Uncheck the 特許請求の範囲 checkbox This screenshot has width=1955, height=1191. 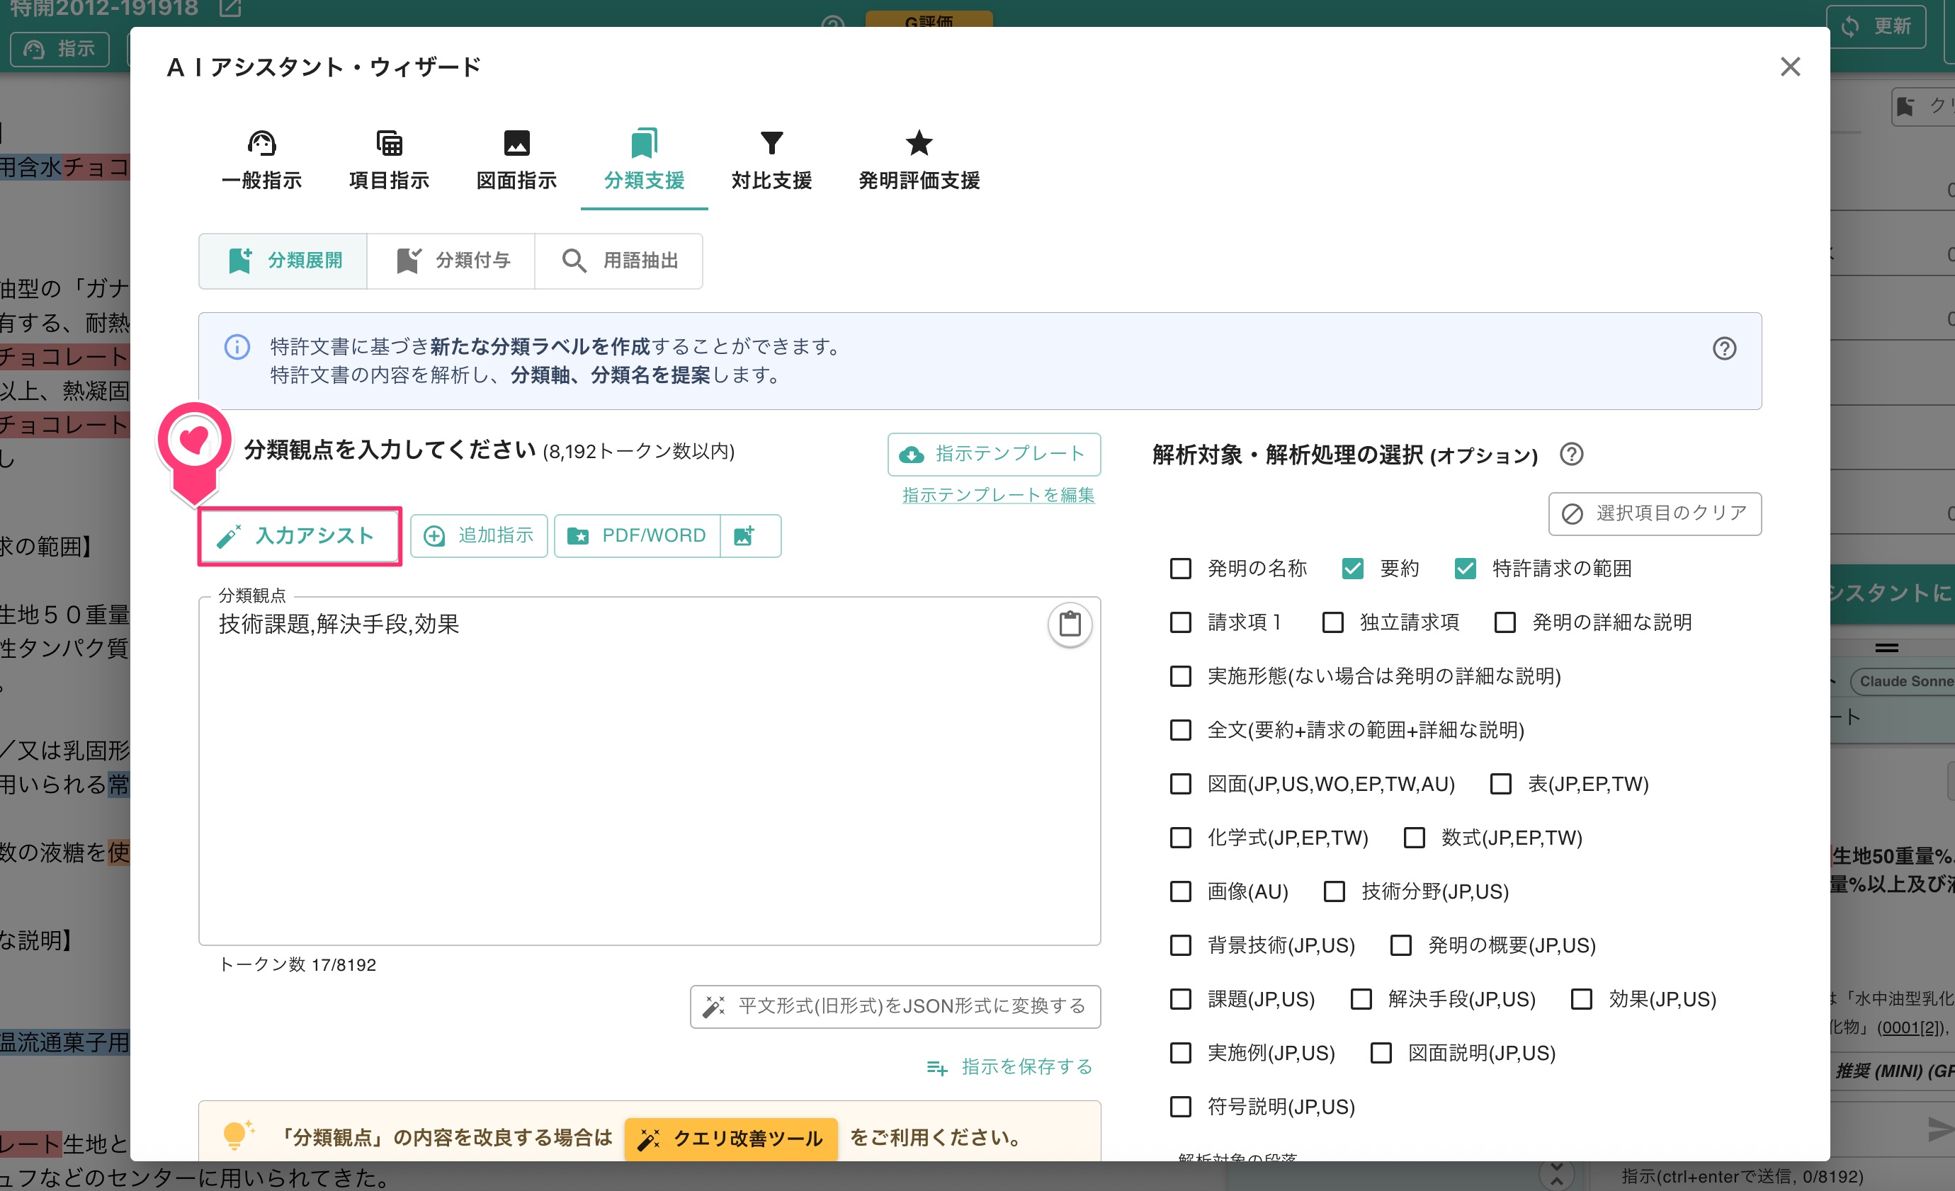tap(1466, 569)
